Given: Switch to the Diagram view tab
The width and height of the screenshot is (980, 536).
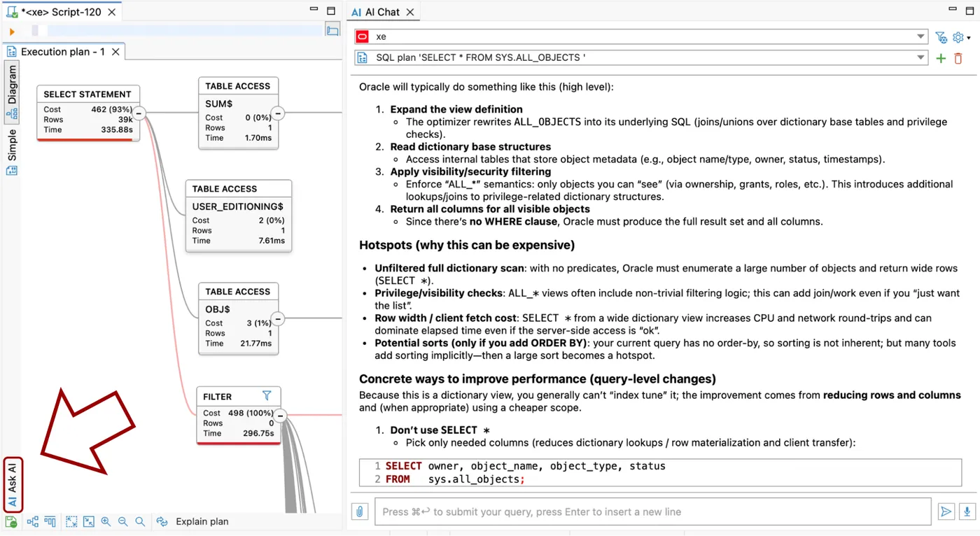Looking at the screenshot, I should (x=12, y=91).
